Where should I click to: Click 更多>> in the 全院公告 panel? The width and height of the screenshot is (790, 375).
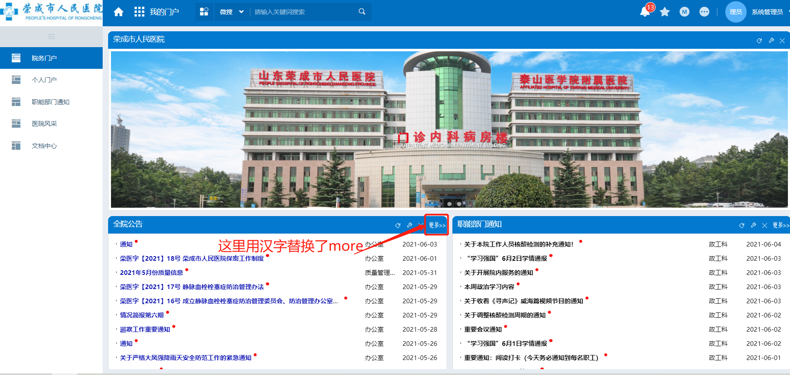[x=437, y=225]
